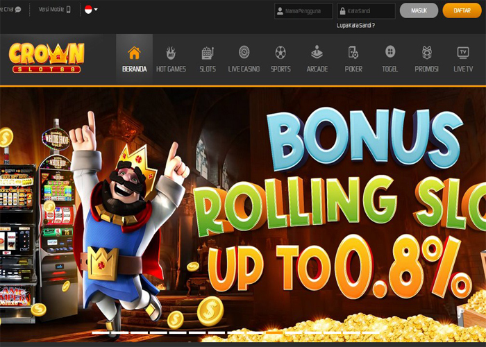The height and width of the screenshot is (347, 486).
Task: Select the first white carousel indicator dash
Action: pyautogui.click(x=100, y=332)
